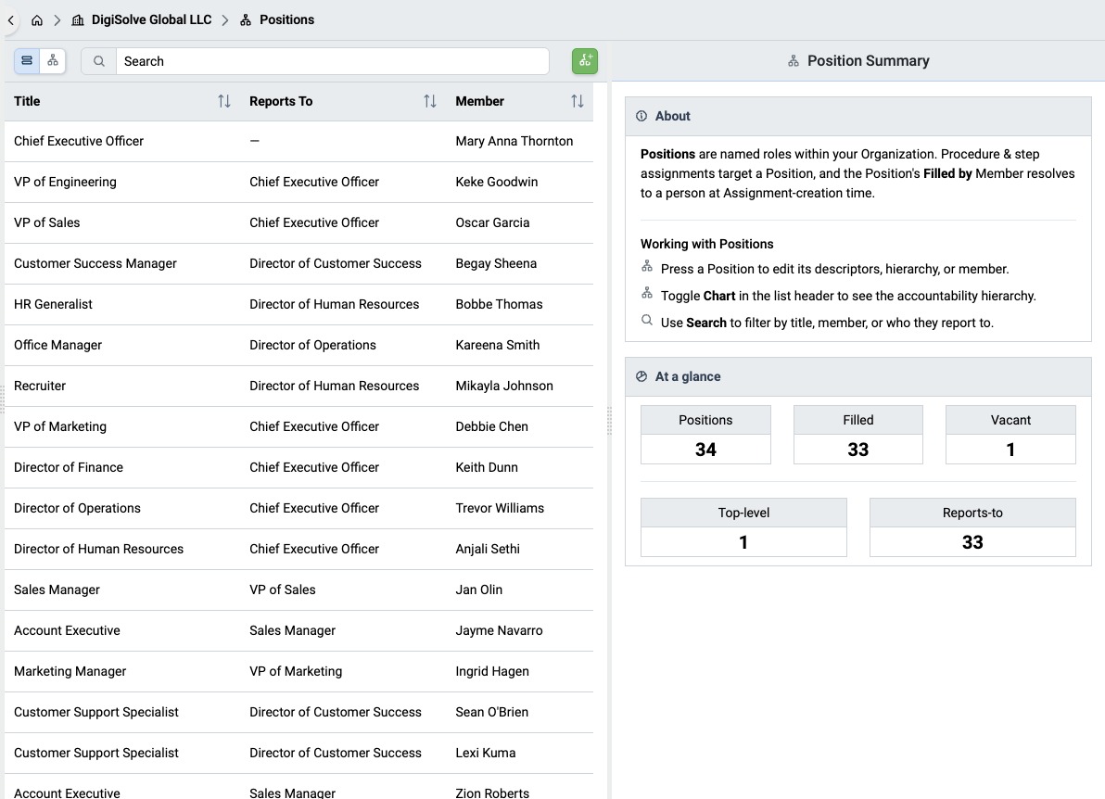Viewport: 1105px width, 799px height.
Task: Open the Customer Success Manager row
Action: 298,263
